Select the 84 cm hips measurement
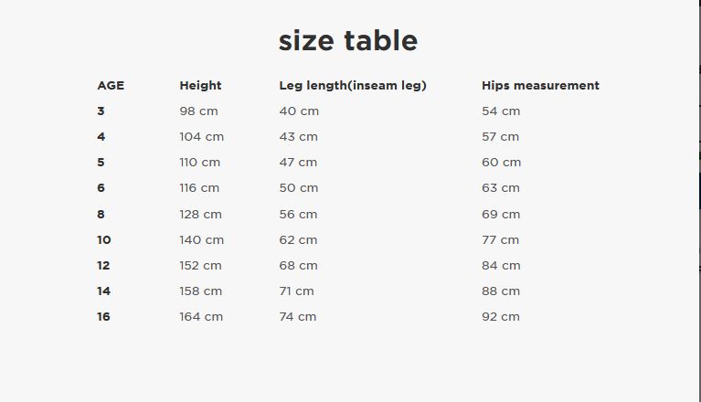This screenshot has height=402, width=701. 501,265
